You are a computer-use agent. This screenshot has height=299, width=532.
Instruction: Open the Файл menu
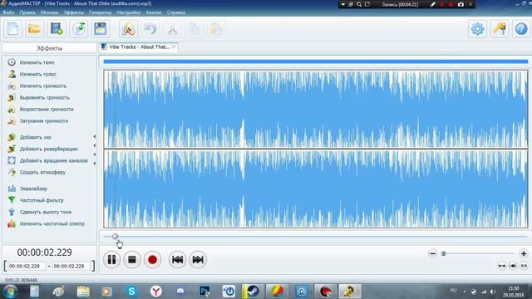[8, 12]
